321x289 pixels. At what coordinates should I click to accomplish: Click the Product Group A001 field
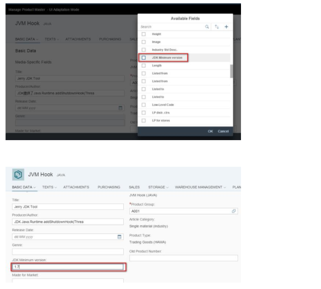click(x=183, y=211)
